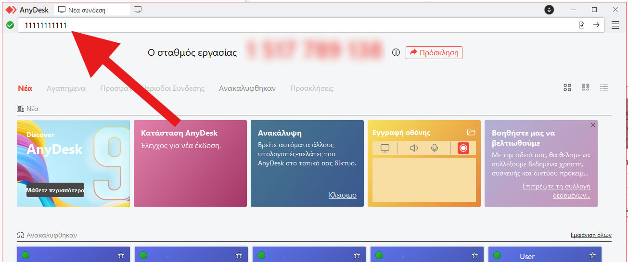Switch to list view layout
This screenshot has width=628, height=262.
point(604,87)
